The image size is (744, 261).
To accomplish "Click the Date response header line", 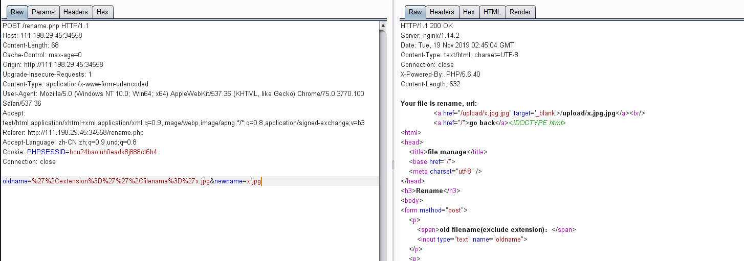I will pos(457,45).
